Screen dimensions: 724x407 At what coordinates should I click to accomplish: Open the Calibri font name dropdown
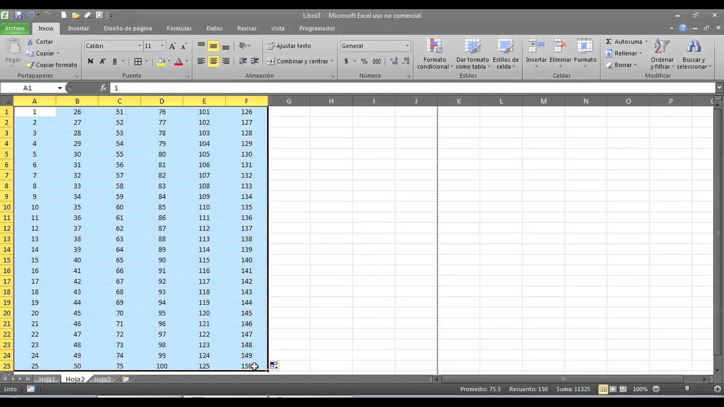click(x=139, y=46)
